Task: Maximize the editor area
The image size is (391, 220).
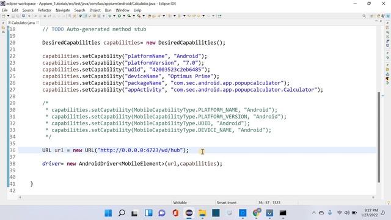Action: [381, 21]
